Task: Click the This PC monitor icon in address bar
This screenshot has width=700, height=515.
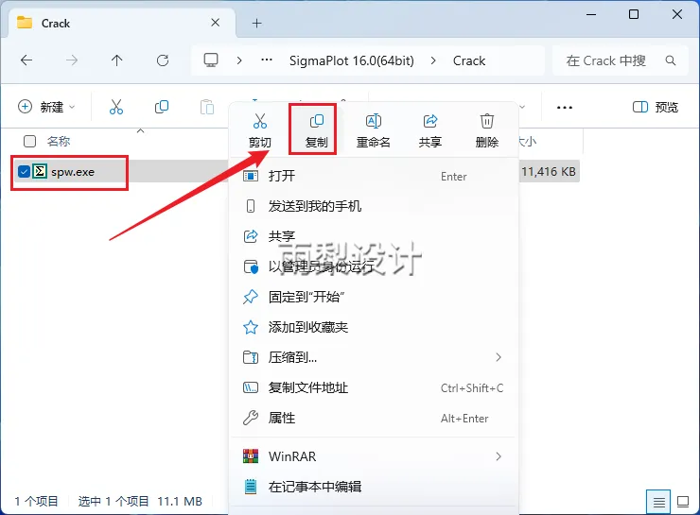Action: tap(211, 60)
